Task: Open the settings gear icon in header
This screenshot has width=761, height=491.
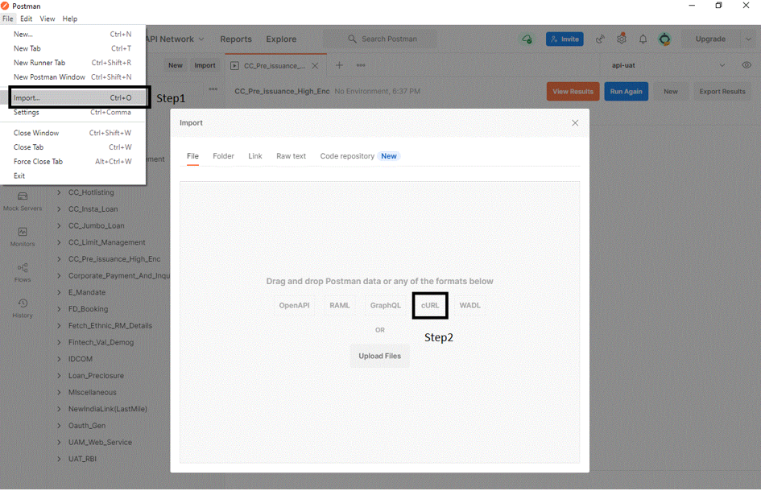Action: (x=622, y=39)
